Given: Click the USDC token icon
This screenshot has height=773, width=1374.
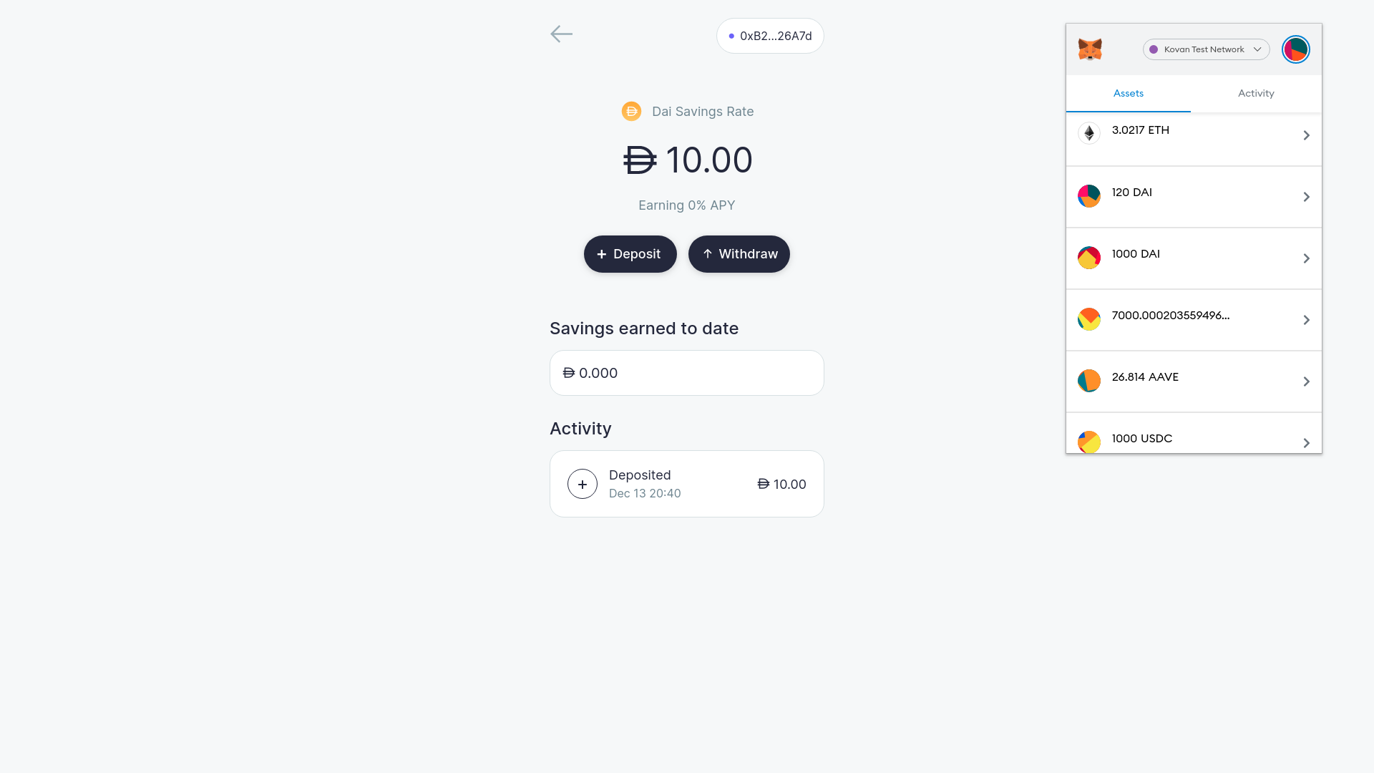Looking at the screenshot, I should click(1089, 442).
